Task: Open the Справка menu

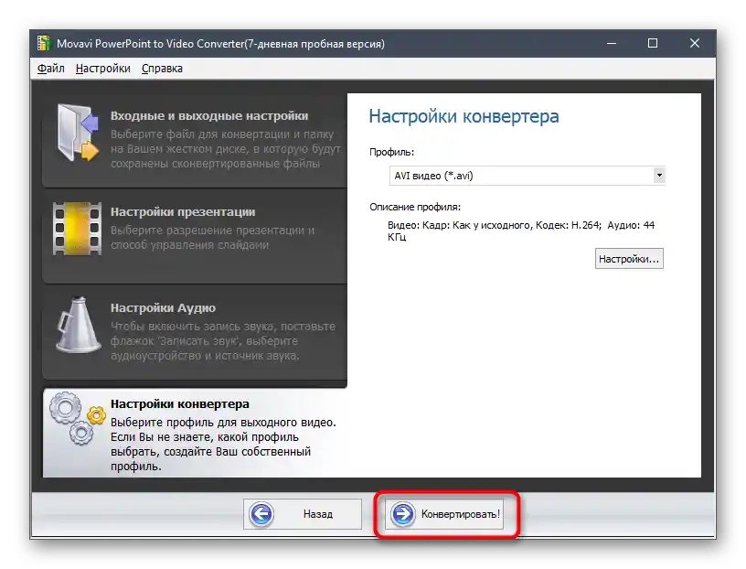Action: [x=162, y=69]
